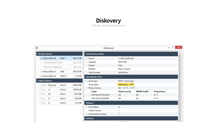Expand the Unmounted volumes row

[87, 114]
